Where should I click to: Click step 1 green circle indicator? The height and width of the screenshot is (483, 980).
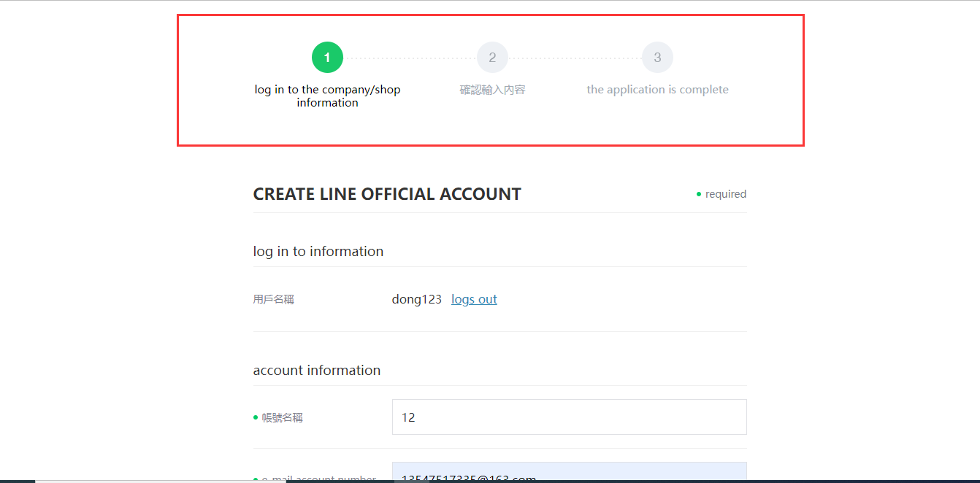327,58
